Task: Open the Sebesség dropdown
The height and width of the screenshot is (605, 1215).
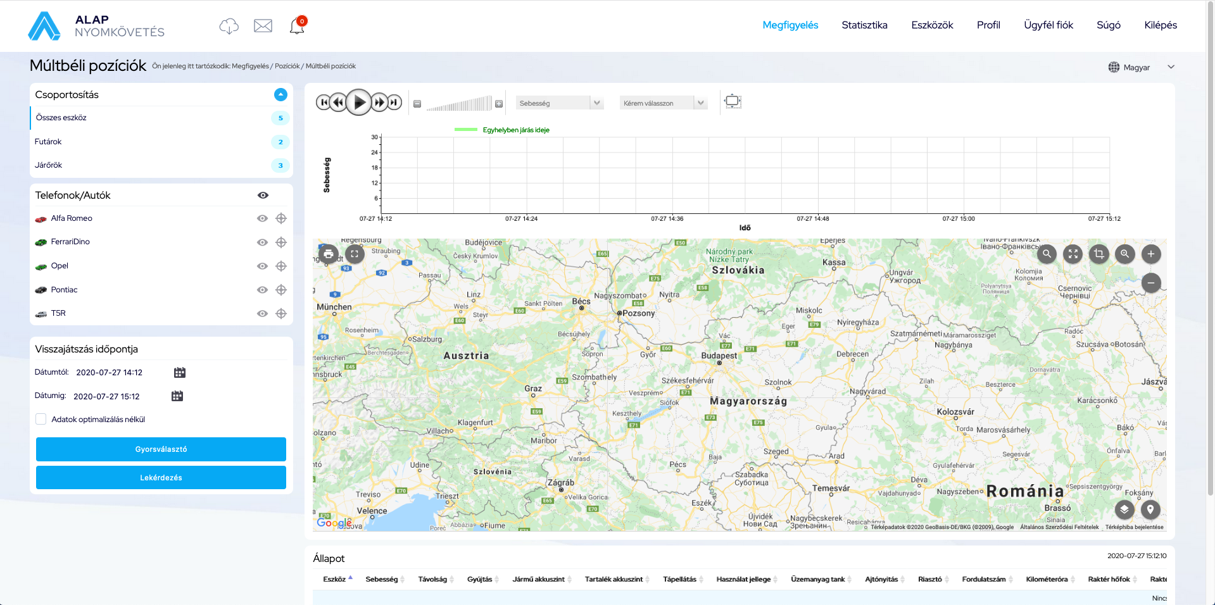Action: click(x=559, y=103)
